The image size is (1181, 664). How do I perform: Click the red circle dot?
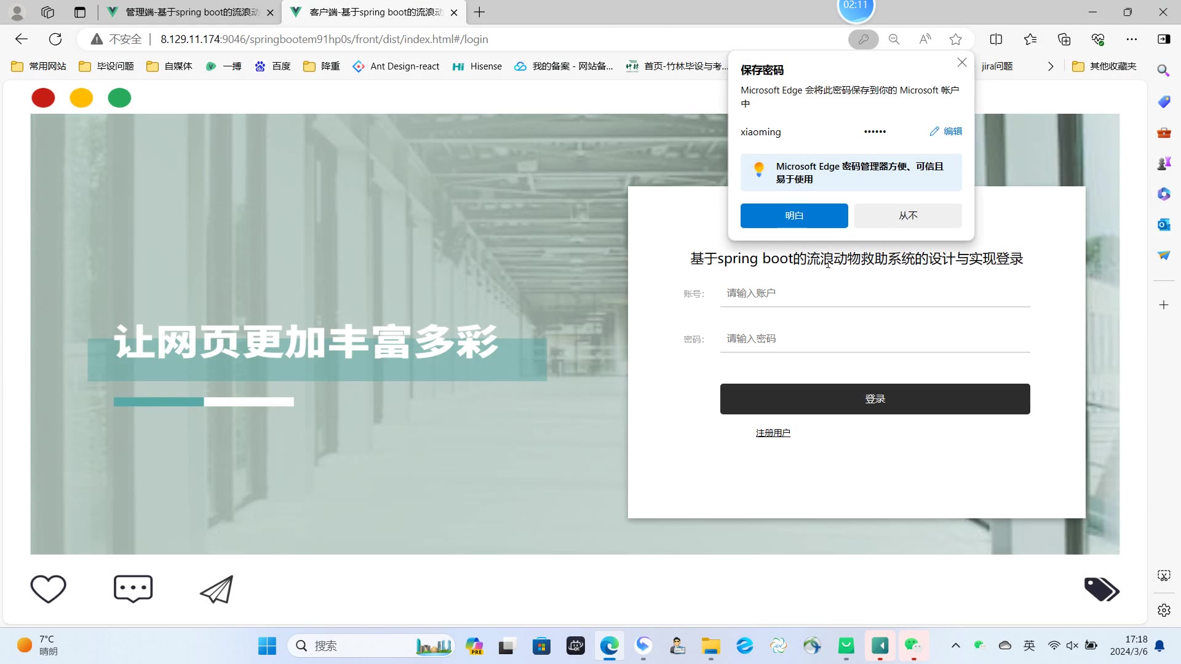pos(43,98)
